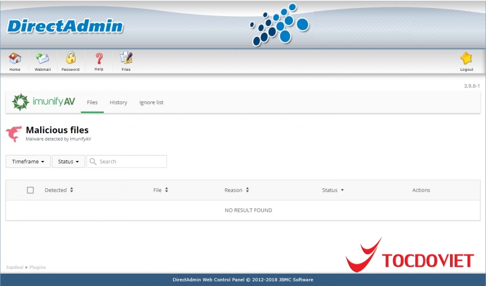Screen dimensions: 486x286
Task: Tick the select-all checkbox in table header
Action: tap(30, 190)
